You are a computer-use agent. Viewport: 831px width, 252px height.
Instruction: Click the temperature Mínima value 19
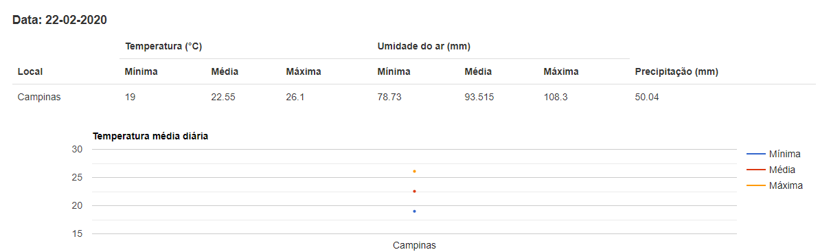[x=130, y=97]
